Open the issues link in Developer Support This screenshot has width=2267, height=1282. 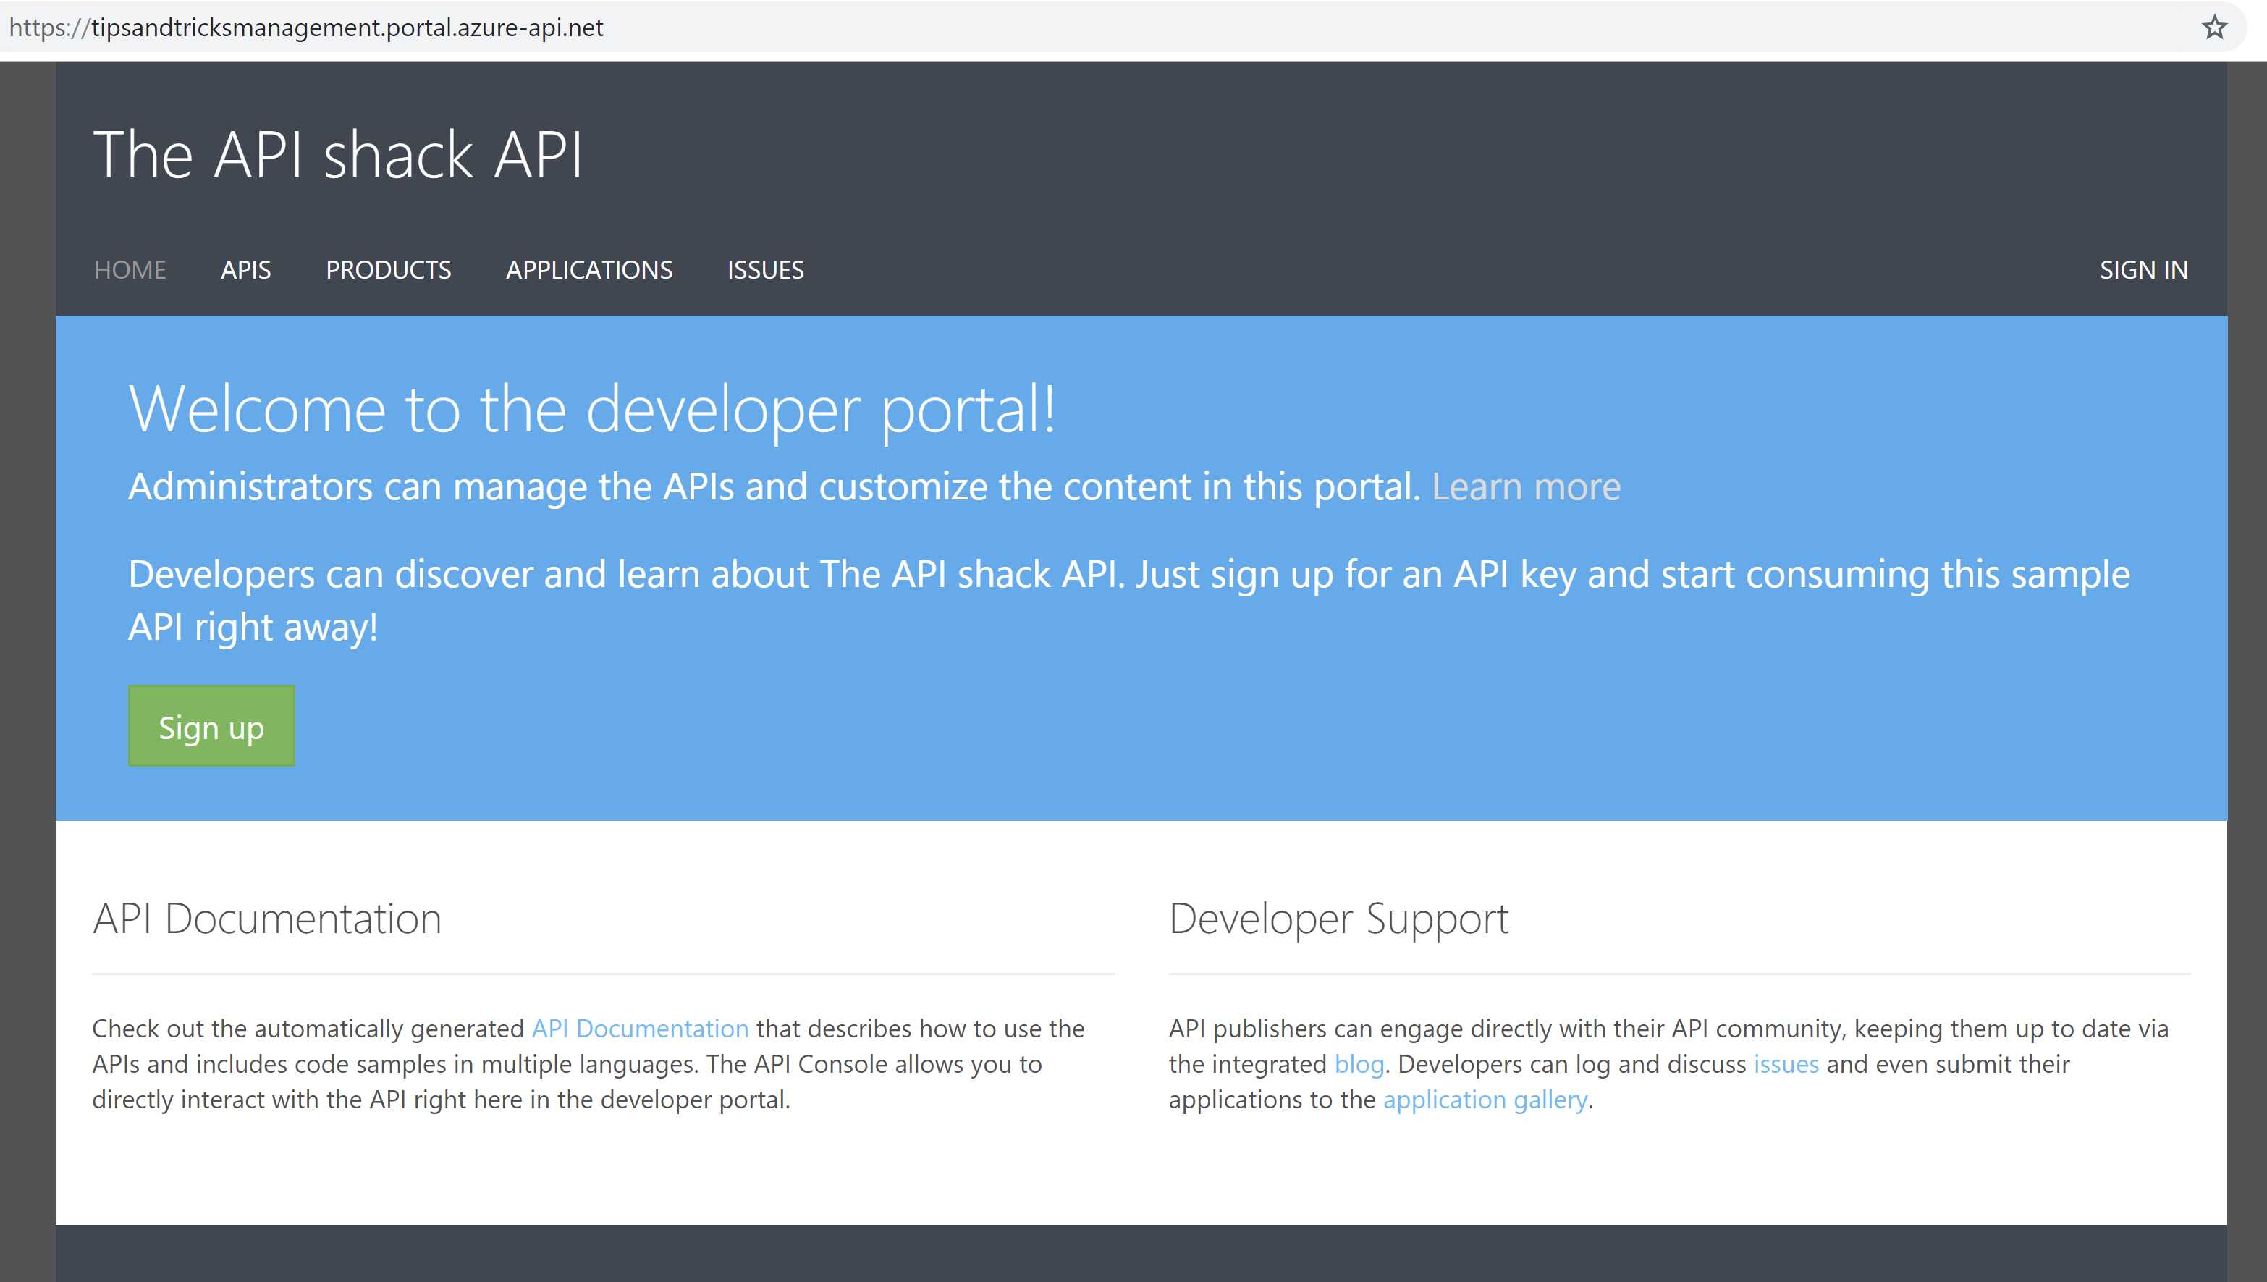[1786, 1063]
